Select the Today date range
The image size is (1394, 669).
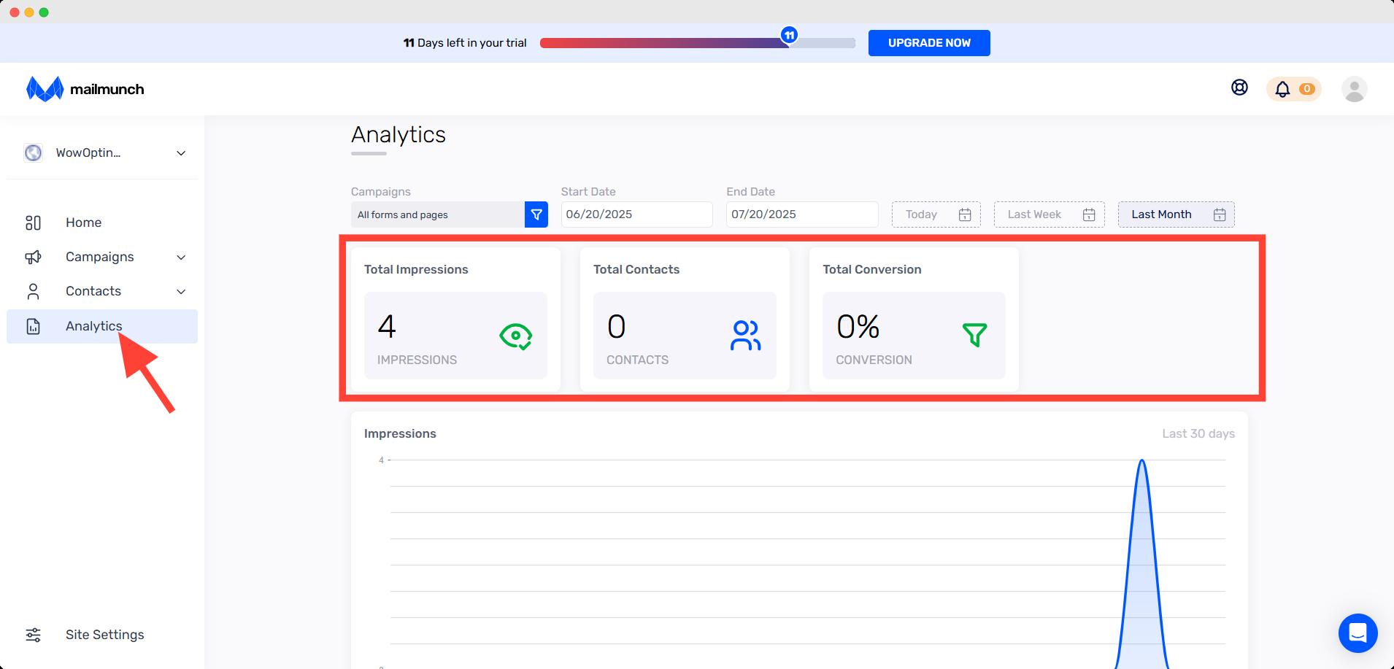coord(936,214)
